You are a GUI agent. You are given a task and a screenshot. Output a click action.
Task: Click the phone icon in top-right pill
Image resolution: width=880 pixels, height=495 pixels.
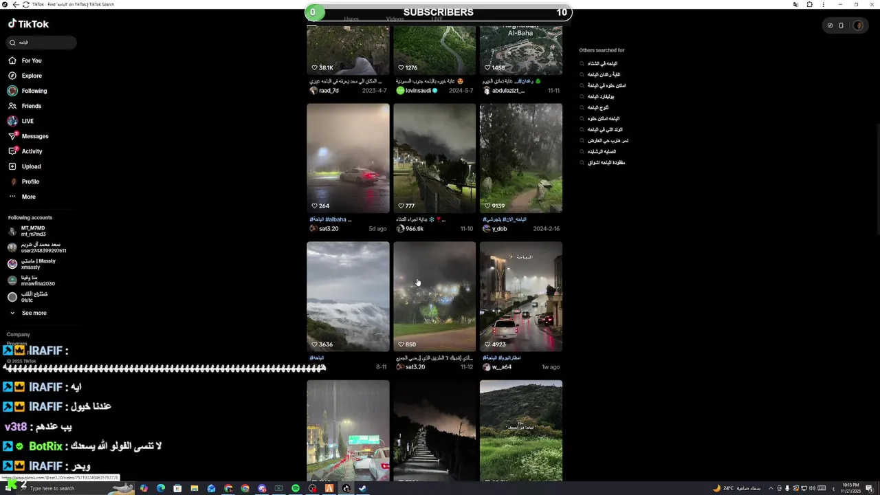point(841,25)
